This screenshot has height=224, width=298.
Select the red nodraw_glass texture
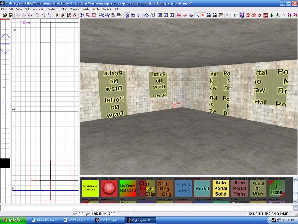[x=109, y=189]
